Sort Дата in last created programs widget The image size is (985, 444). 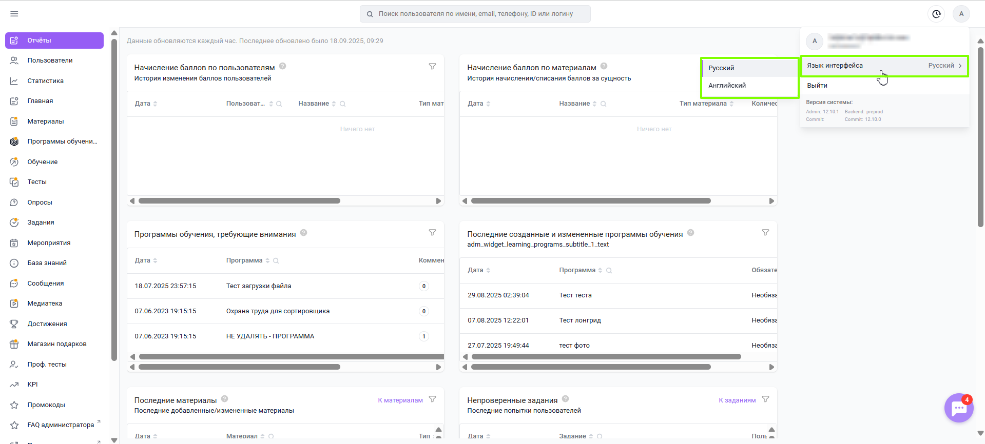(488, 270)
